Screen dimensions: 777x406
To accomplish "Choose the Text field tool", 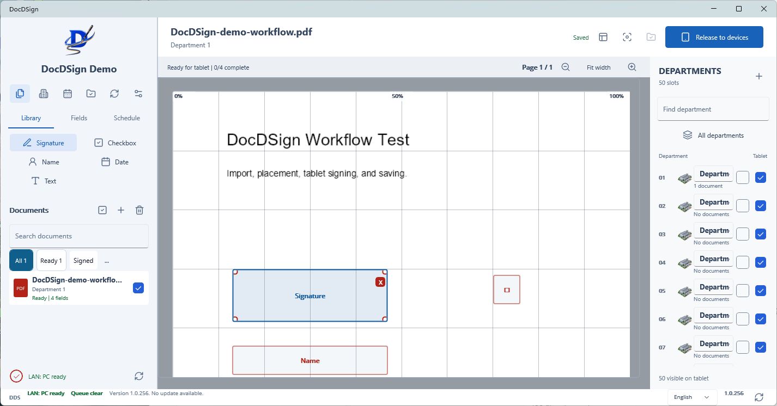I will pyautogui.click(x=43, y=181).
